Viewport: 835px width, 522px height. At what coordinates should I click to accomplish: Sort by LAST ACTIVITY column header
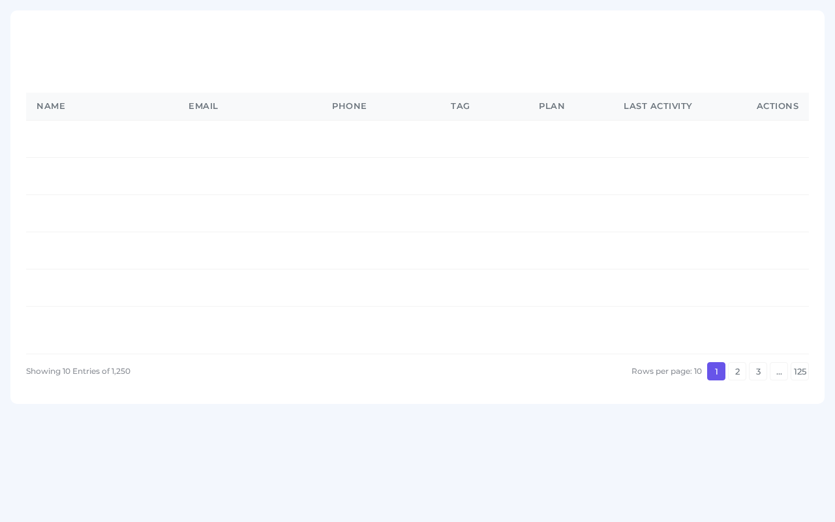coord(658,106)
